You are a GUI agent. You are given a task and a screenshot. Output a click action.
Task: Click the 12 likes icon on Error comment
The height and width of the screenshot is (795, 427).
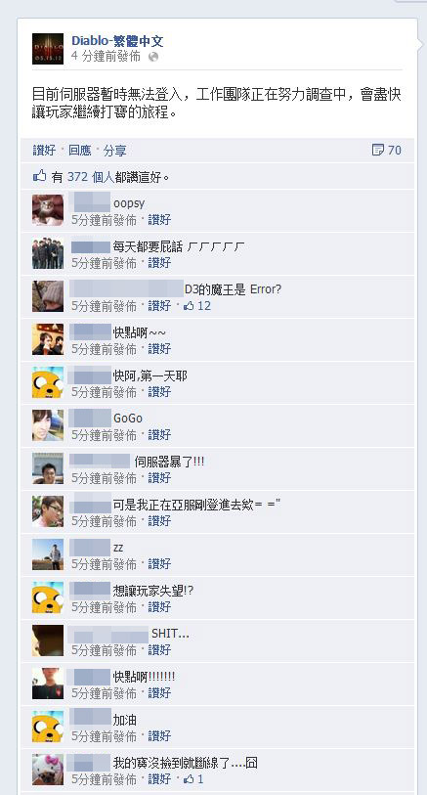click(197, 306)
